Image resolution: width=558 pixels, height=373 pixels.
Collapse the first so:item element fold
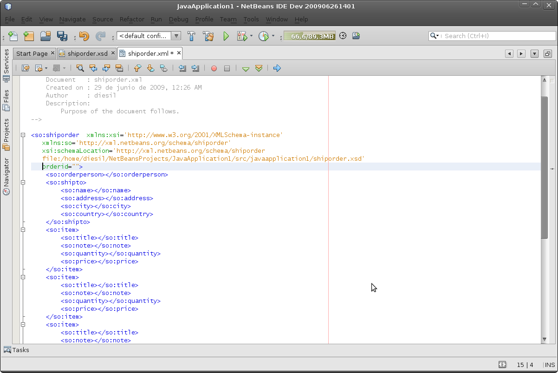[x=22, y=230]
